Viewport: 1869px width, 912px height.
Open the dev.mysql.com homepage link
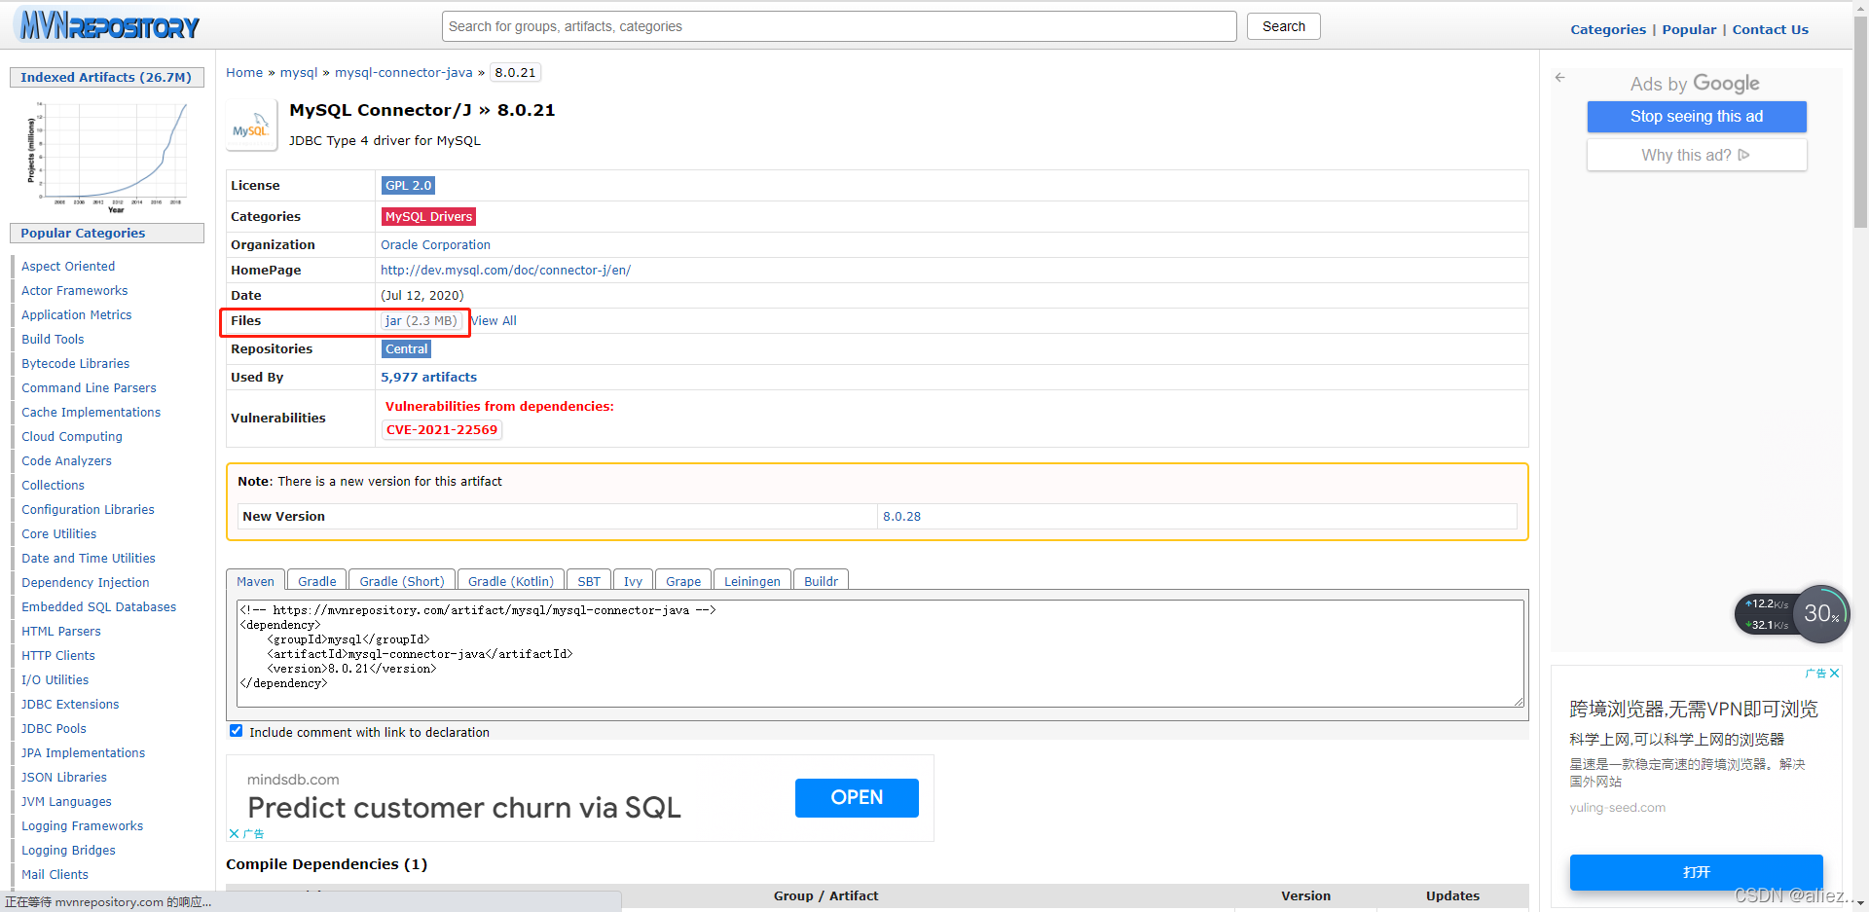click(505, 270)
